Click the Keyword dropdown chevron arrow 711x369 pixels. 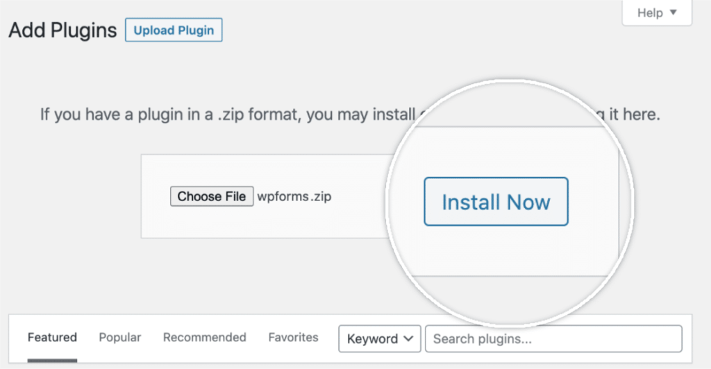click(x=408, y=338)
